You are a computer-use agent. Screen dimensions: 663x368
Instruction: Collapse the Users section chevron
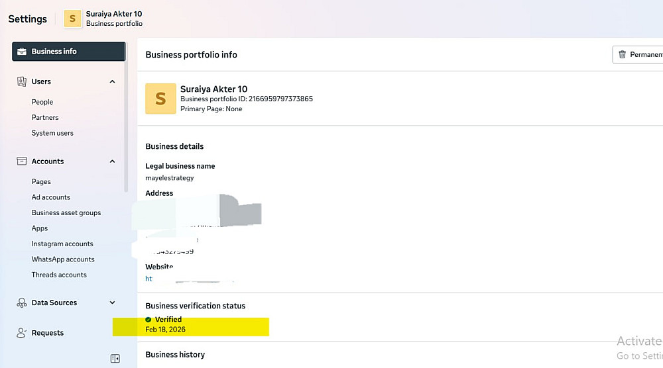[112, 81]
